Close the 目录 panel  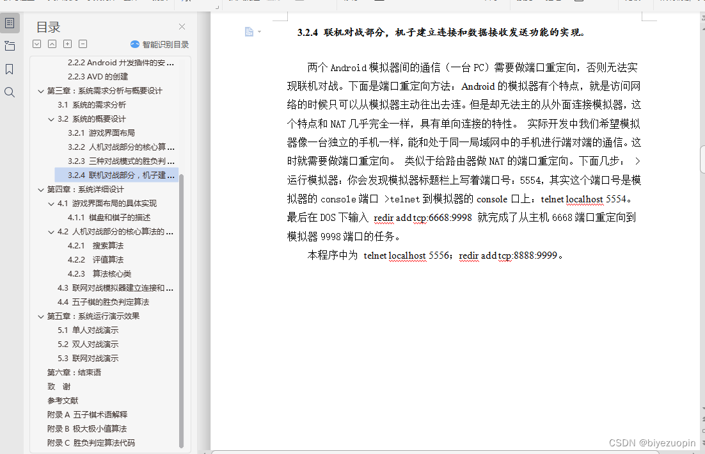pos(182,26)
